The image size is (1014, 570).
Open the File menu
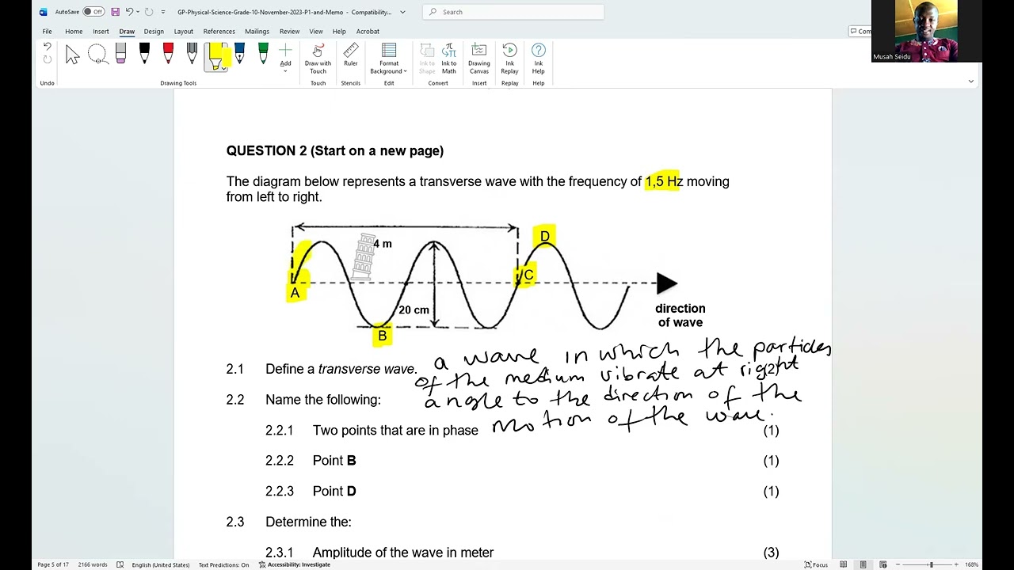[48, 32]
